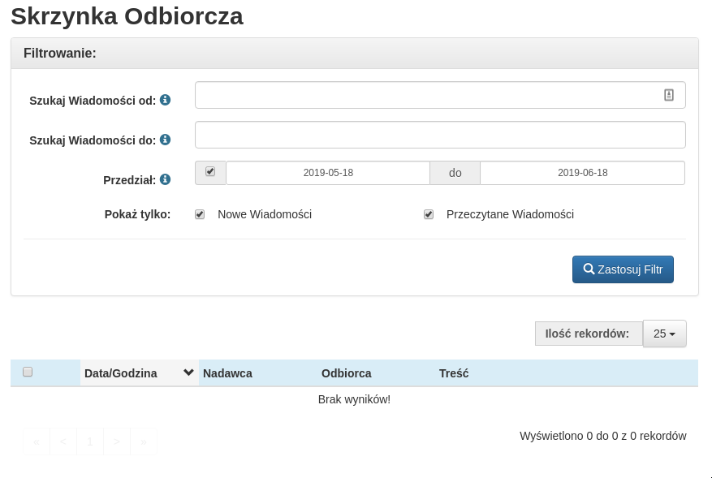Viewport: 712px width, 478px height.
Task: Go to next page using > button
Action: [117, 441]
